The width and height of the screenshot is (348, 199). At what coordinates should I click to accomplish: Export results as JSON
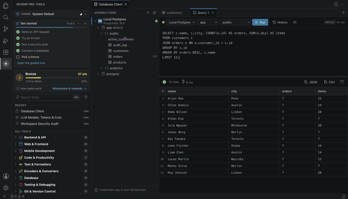(311, 82)
